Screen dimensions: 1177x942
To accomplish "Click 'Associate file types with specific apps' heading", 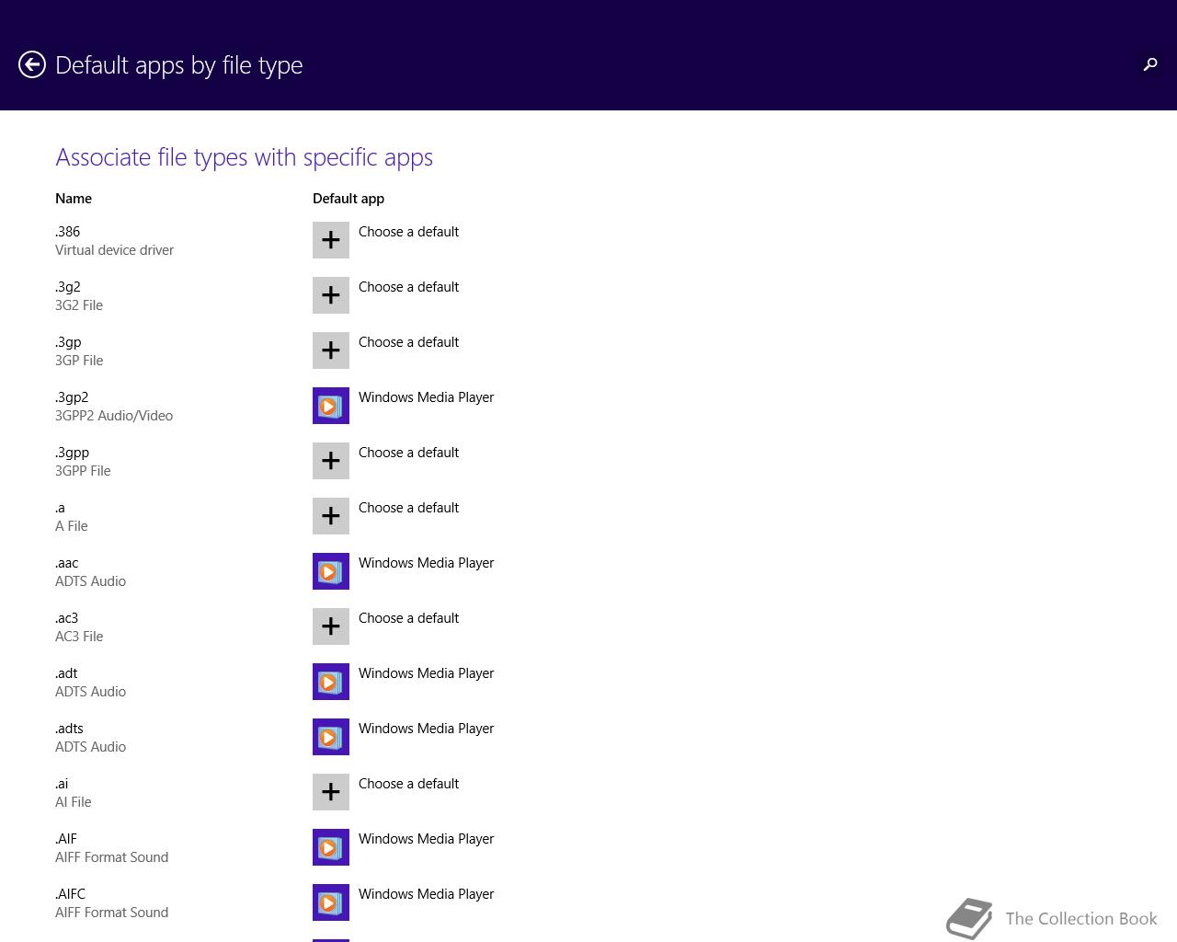I will 244,157.
